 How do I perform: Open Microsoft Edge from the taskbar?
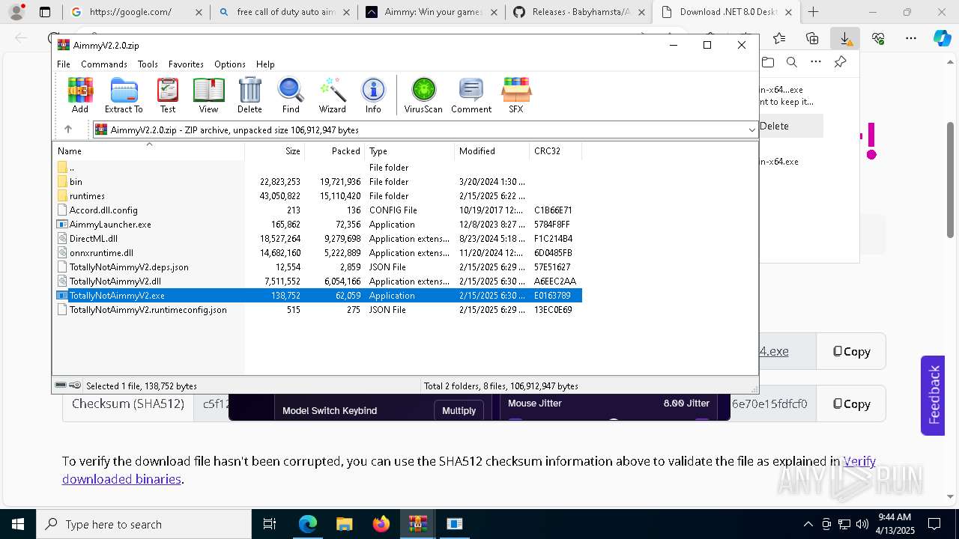click(308, 524)
